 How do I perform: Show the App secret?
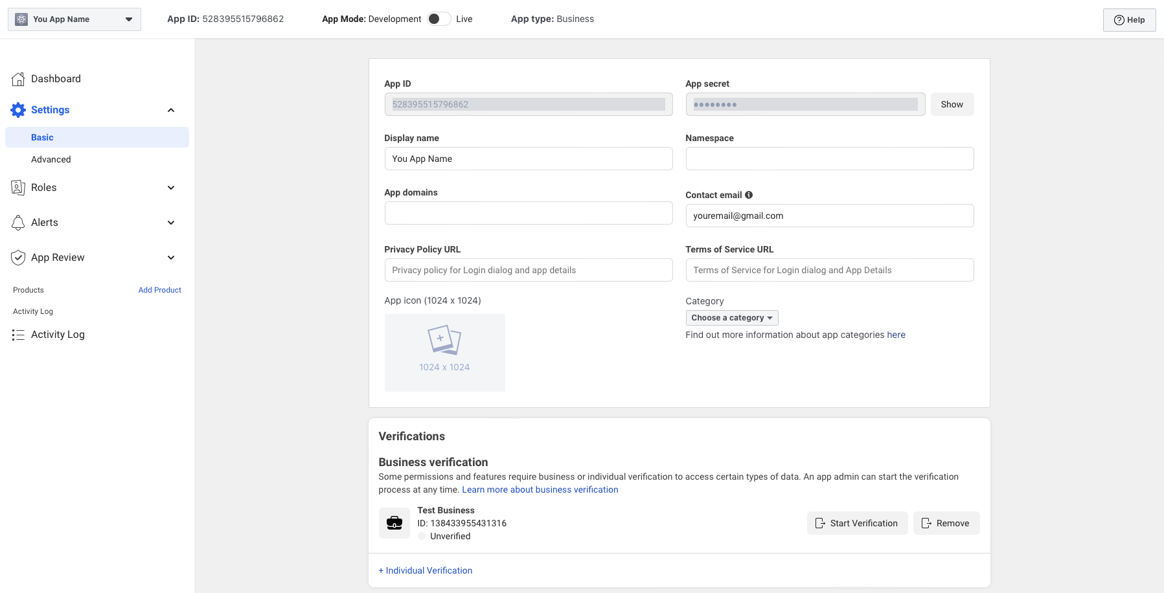pyautogui.click(x=952, y=104)
